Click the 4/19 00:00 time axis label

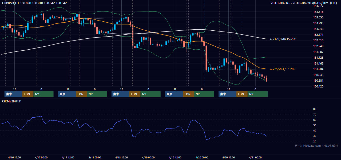[148, 157]
